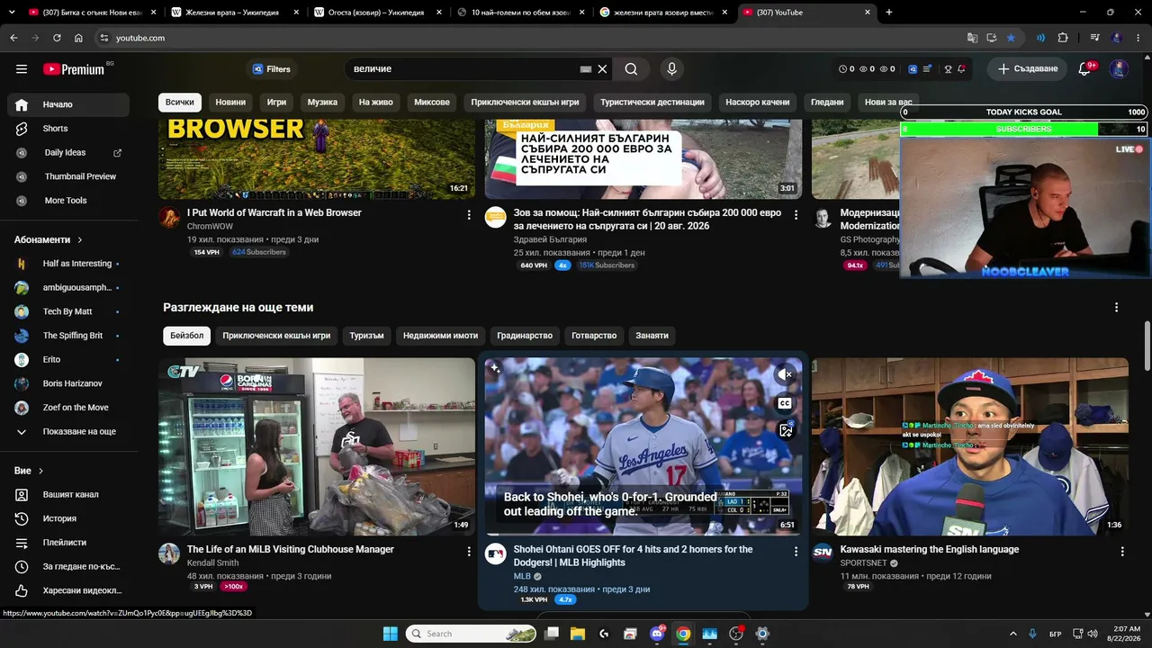Open more options for the Разглеждане на още теми section
Image resolution: width=1152 pixels, height=648 pixels.
[x=1116, y=308]
